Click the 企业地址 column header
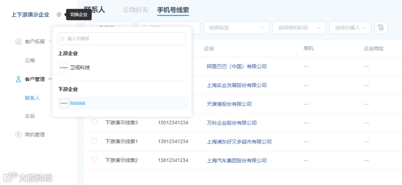Viewport: 402px width, 185px height. tap(374, 49)
